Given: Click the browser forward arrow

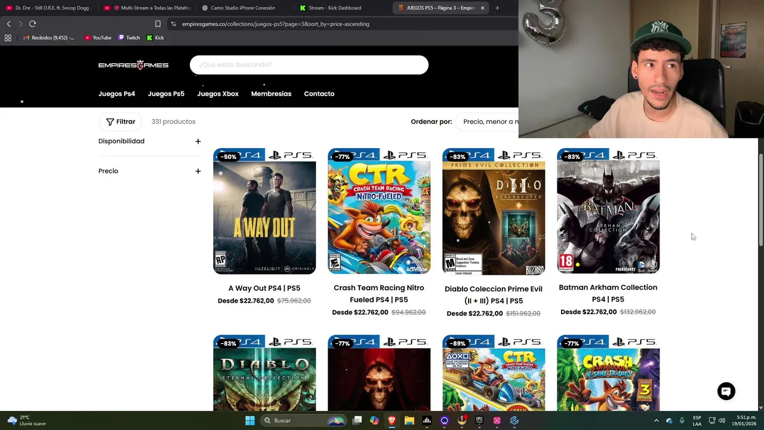Looking at the screenshot, I should 20,24.
